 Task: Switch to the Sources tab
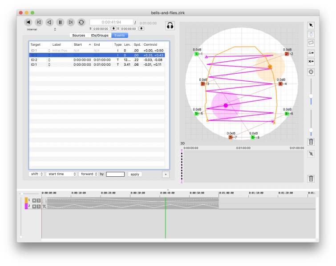(x=78, y=36)
